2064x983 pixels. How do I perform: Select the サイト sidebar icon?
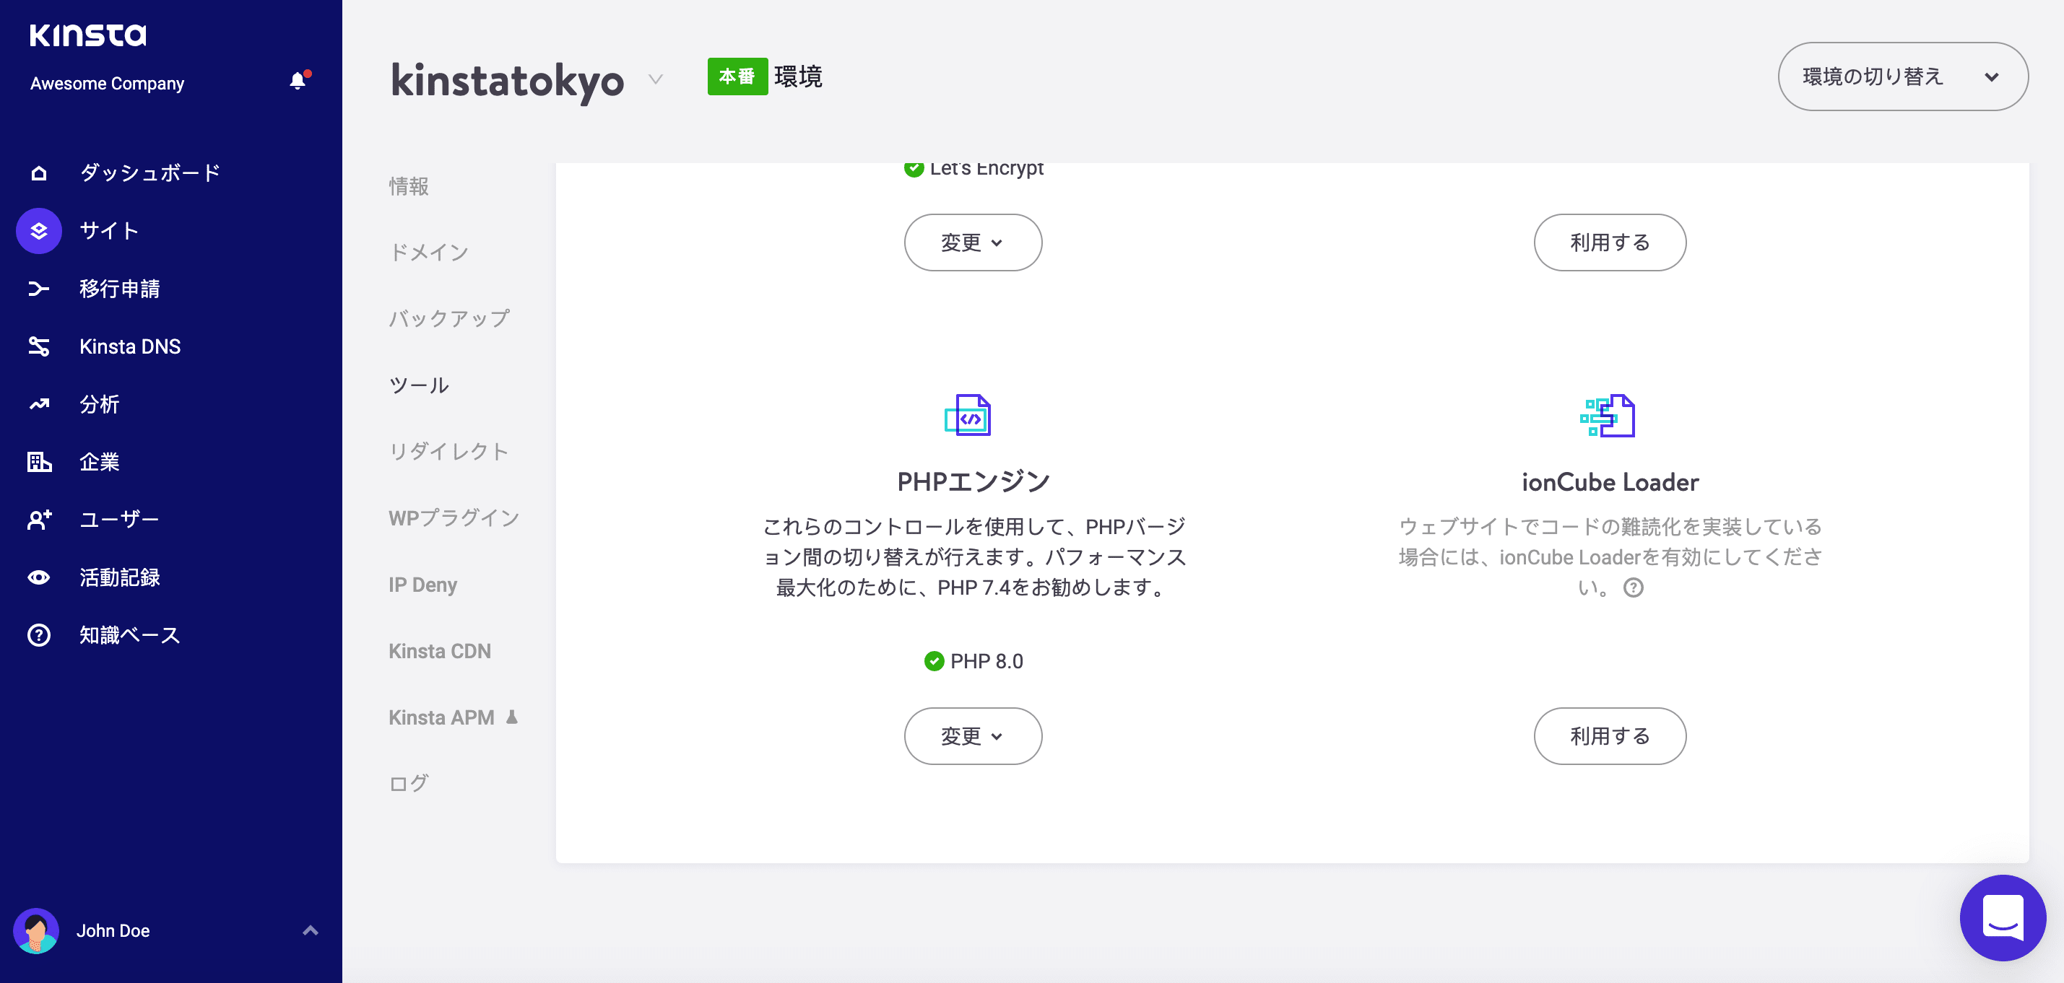coord(38,230)
